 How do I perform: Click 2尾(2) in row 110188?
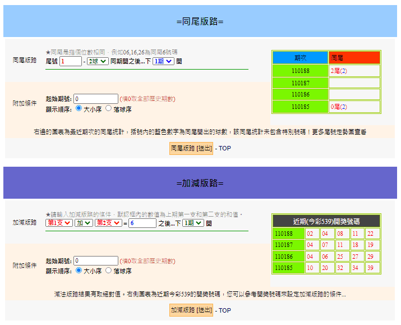(339, 71)
